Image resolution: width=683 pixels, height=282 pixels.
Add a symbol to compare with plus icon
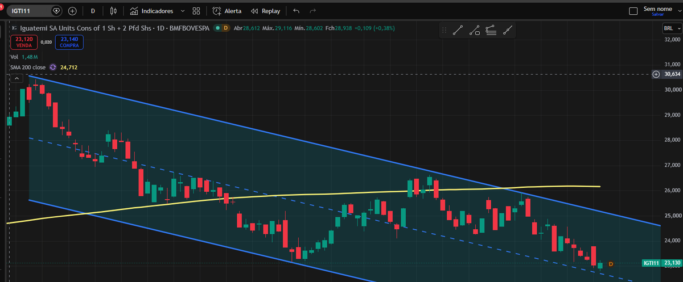pos(72,11)
